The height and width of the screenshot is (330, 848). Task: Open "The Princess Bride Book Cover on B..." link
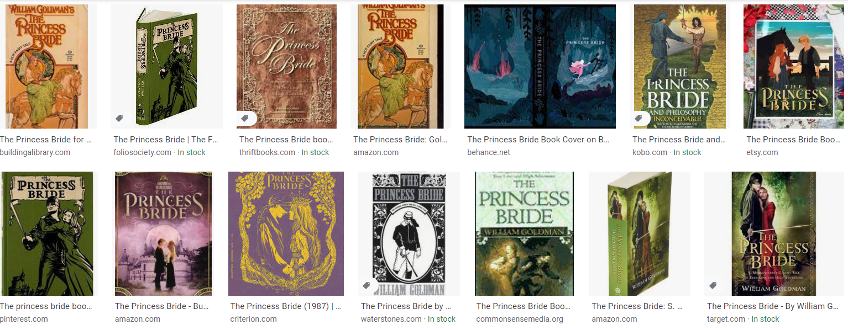[x=538, y=140]
